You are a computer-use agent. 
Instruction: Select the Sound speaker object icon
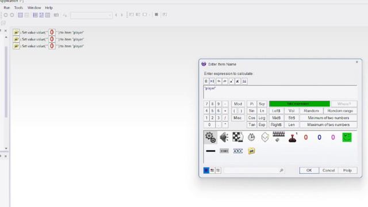pos(224,137)
